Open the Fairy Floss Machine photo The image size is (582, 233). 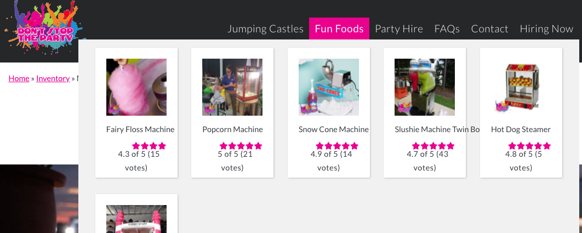136,87
